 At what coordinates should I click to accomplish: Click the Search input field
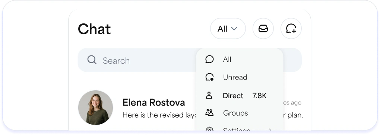point(190,60)
